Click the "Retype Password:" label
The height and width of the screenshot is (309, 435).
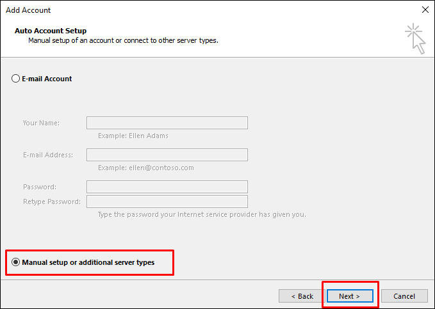(51, 202)
